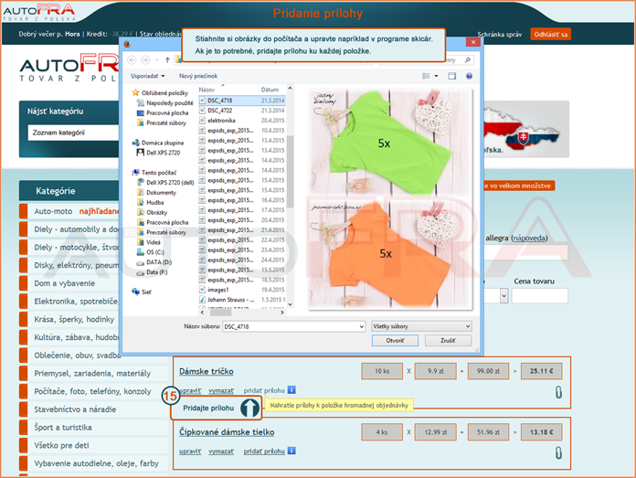This screenshot has width=636, height=478.
Task: Open the file dialog help icon
Action: pyautogui.click(x=469, y=76)
